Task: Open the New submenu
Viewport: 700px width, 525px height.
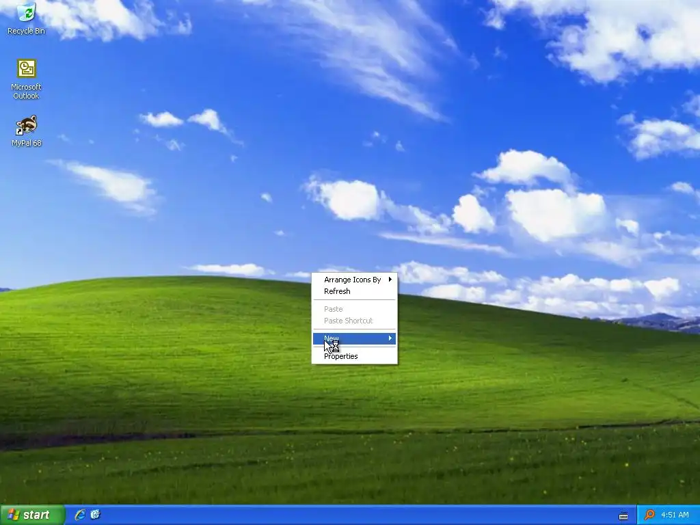Action: point(355,338)
